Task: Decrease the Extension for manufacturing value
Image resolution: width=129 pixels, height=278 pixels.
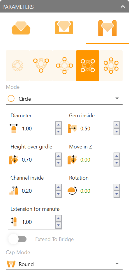Action: coord(59,226)
